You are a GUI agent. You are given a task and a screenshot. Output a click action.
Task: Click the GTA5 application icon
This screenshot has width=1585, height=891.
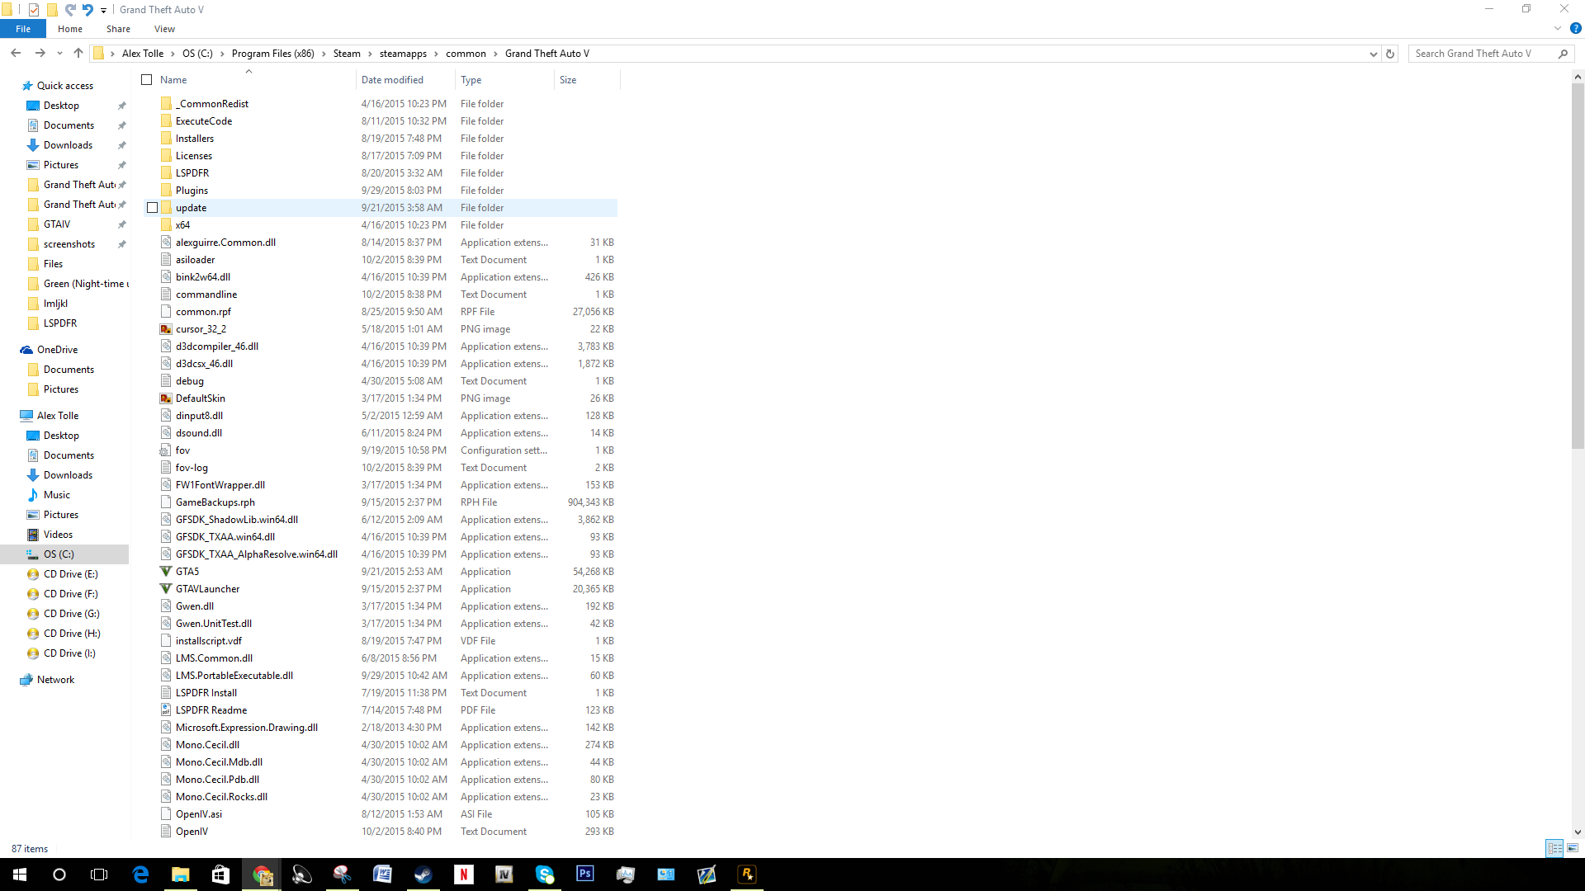(x=166, y=572)
